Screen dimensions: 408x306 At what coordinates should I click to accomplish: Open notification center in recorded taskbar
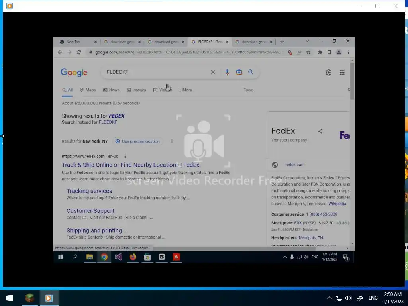pos(346,257)
